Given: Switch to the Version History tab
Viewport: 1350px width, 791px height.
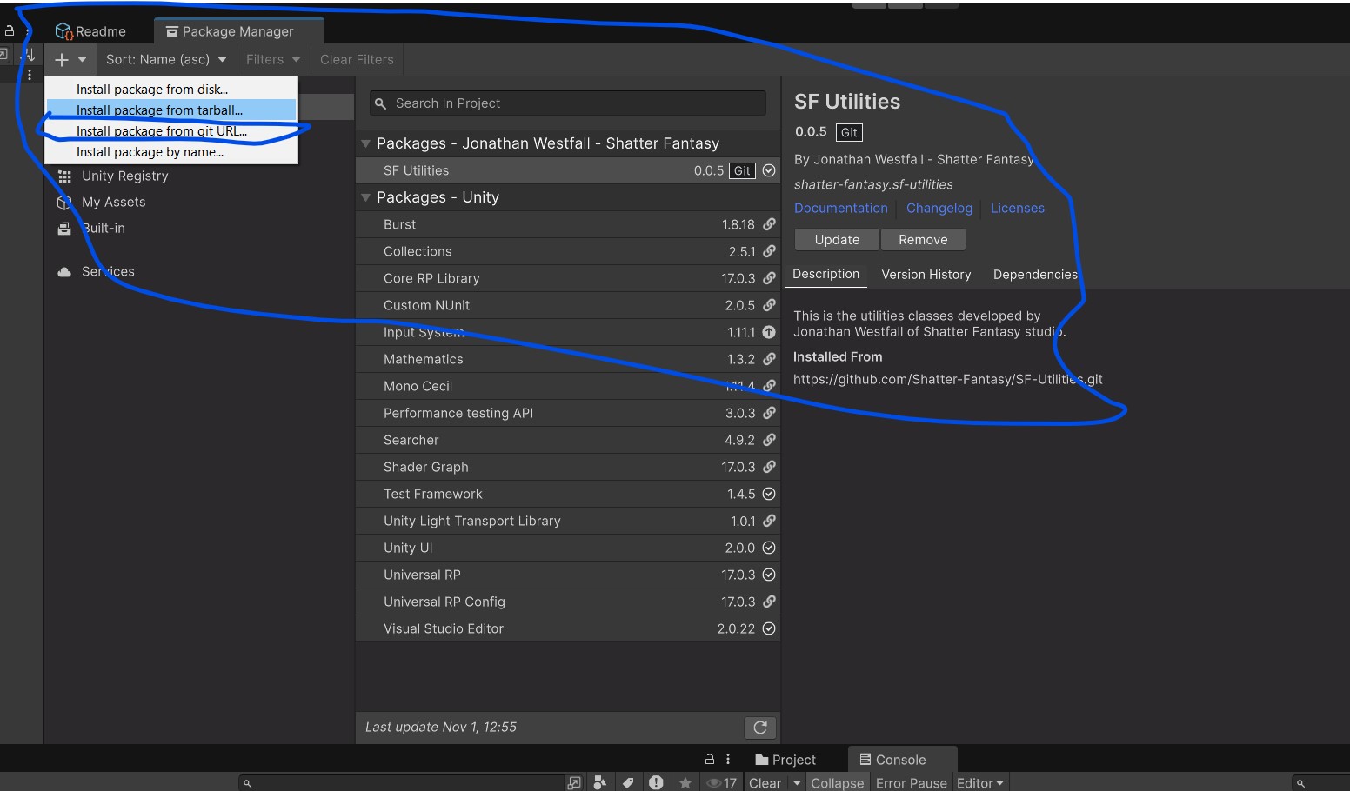Looking at the screenshot, I should 926,275.
